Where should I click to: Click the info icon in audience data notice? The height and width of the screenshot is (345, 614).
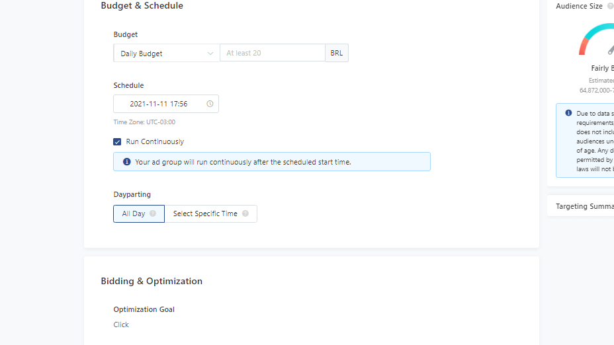click(568, 113)
